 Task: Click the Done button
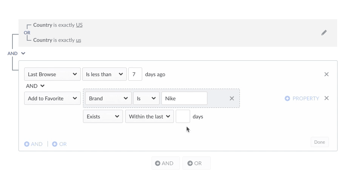[x=319, y=142]
